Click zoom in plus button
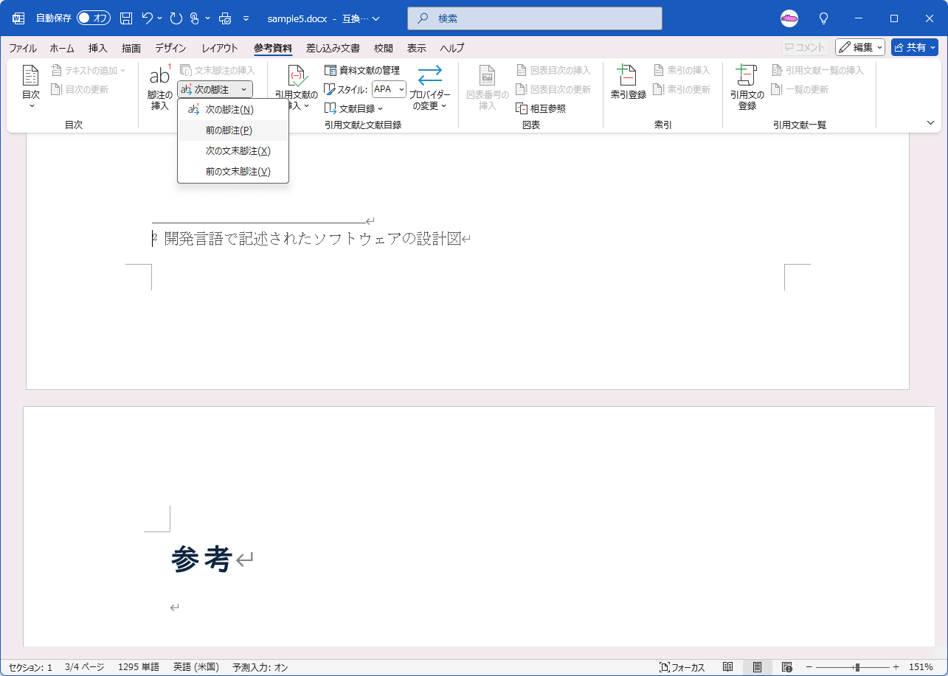Screen dimensions: 948x676 coord(896,667)
